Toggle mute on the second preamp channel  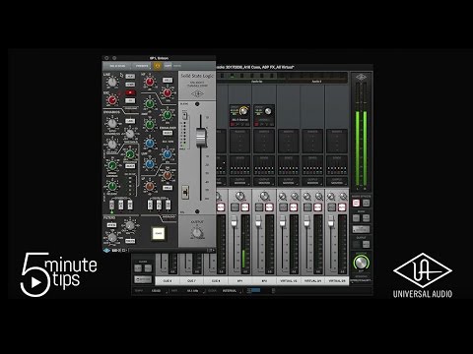coord(269,207)
